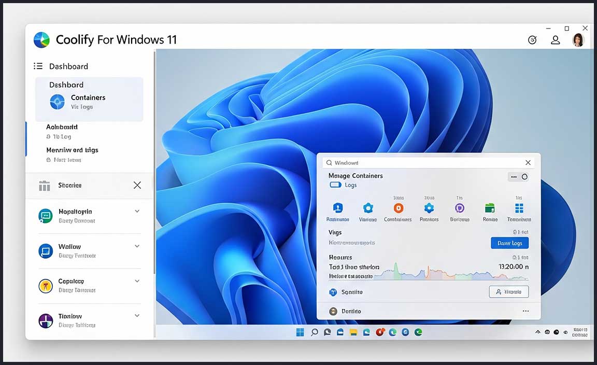Open the red-orange app icon on taskbar
The image size is (597, 365).
(x=380, y=332)
